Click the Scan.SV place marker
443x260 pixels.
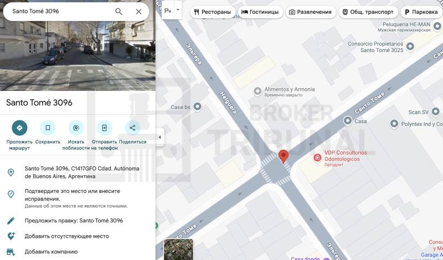pos(435,111)
